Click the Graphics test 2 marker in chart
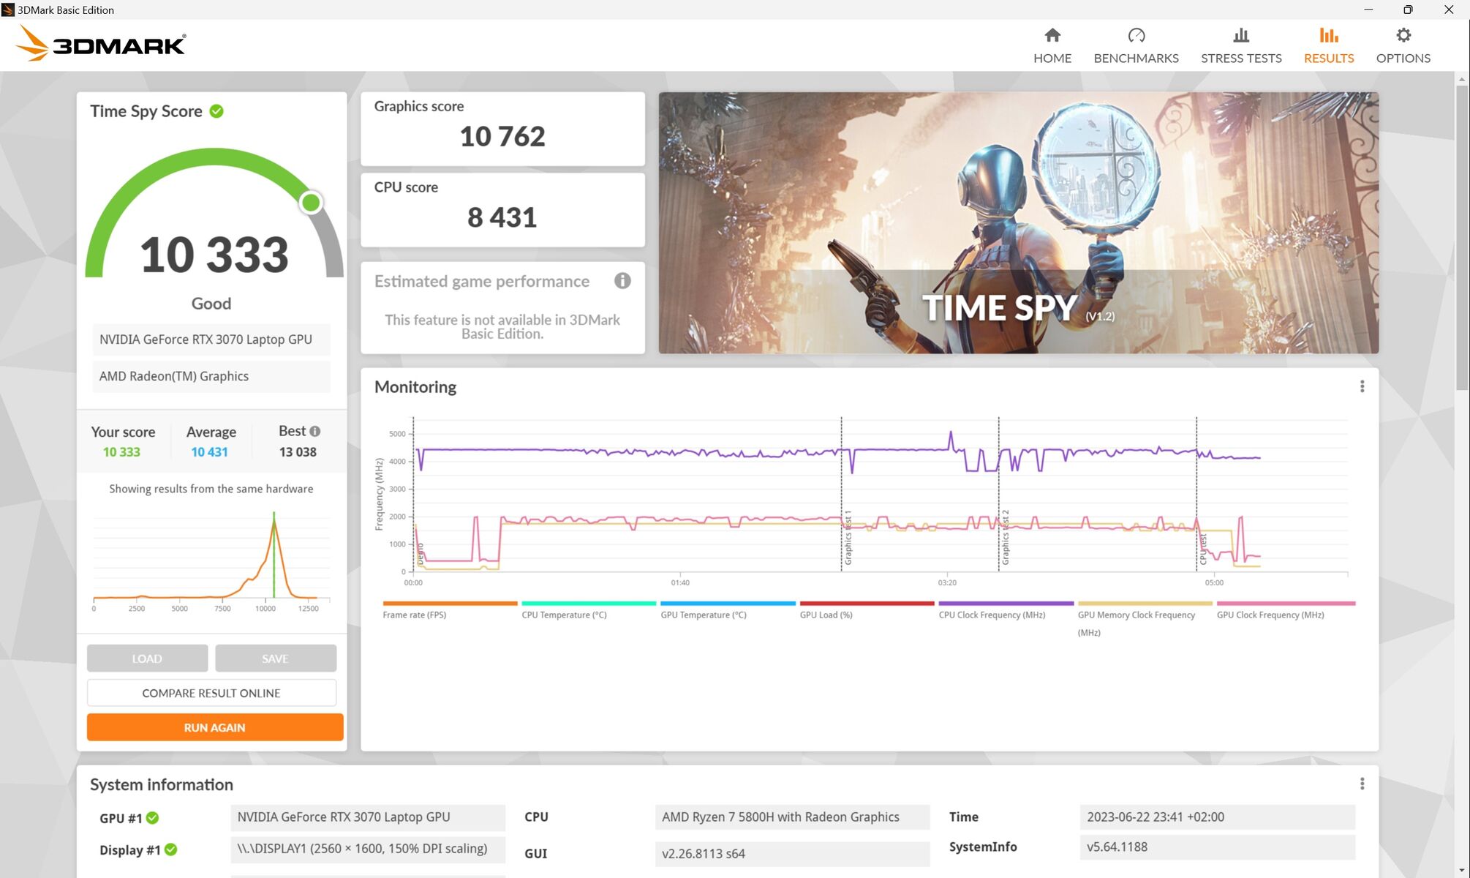The width and height of the screenshot is (1470, 878). 1006,538
